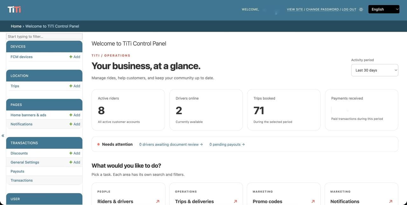This screenshot has height=205, width=407.
Task: Open the Activity period Last 30 days dropdown
Action: coord(375,70)
